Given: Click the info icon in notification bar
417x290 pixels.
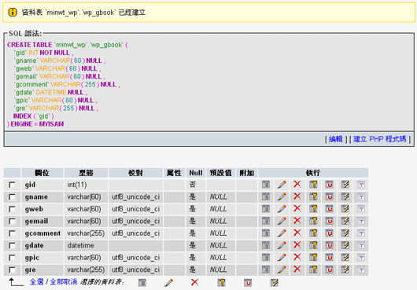Looking at the screenshot, I should pos(13,13).
